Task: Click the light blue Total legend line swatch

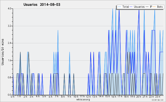Action: 119,7
